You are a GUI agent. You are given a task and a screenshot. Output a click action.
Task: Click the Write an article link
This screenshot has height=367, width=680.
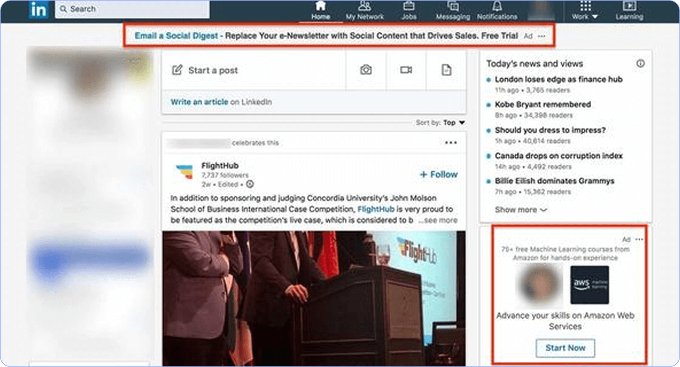199,102
